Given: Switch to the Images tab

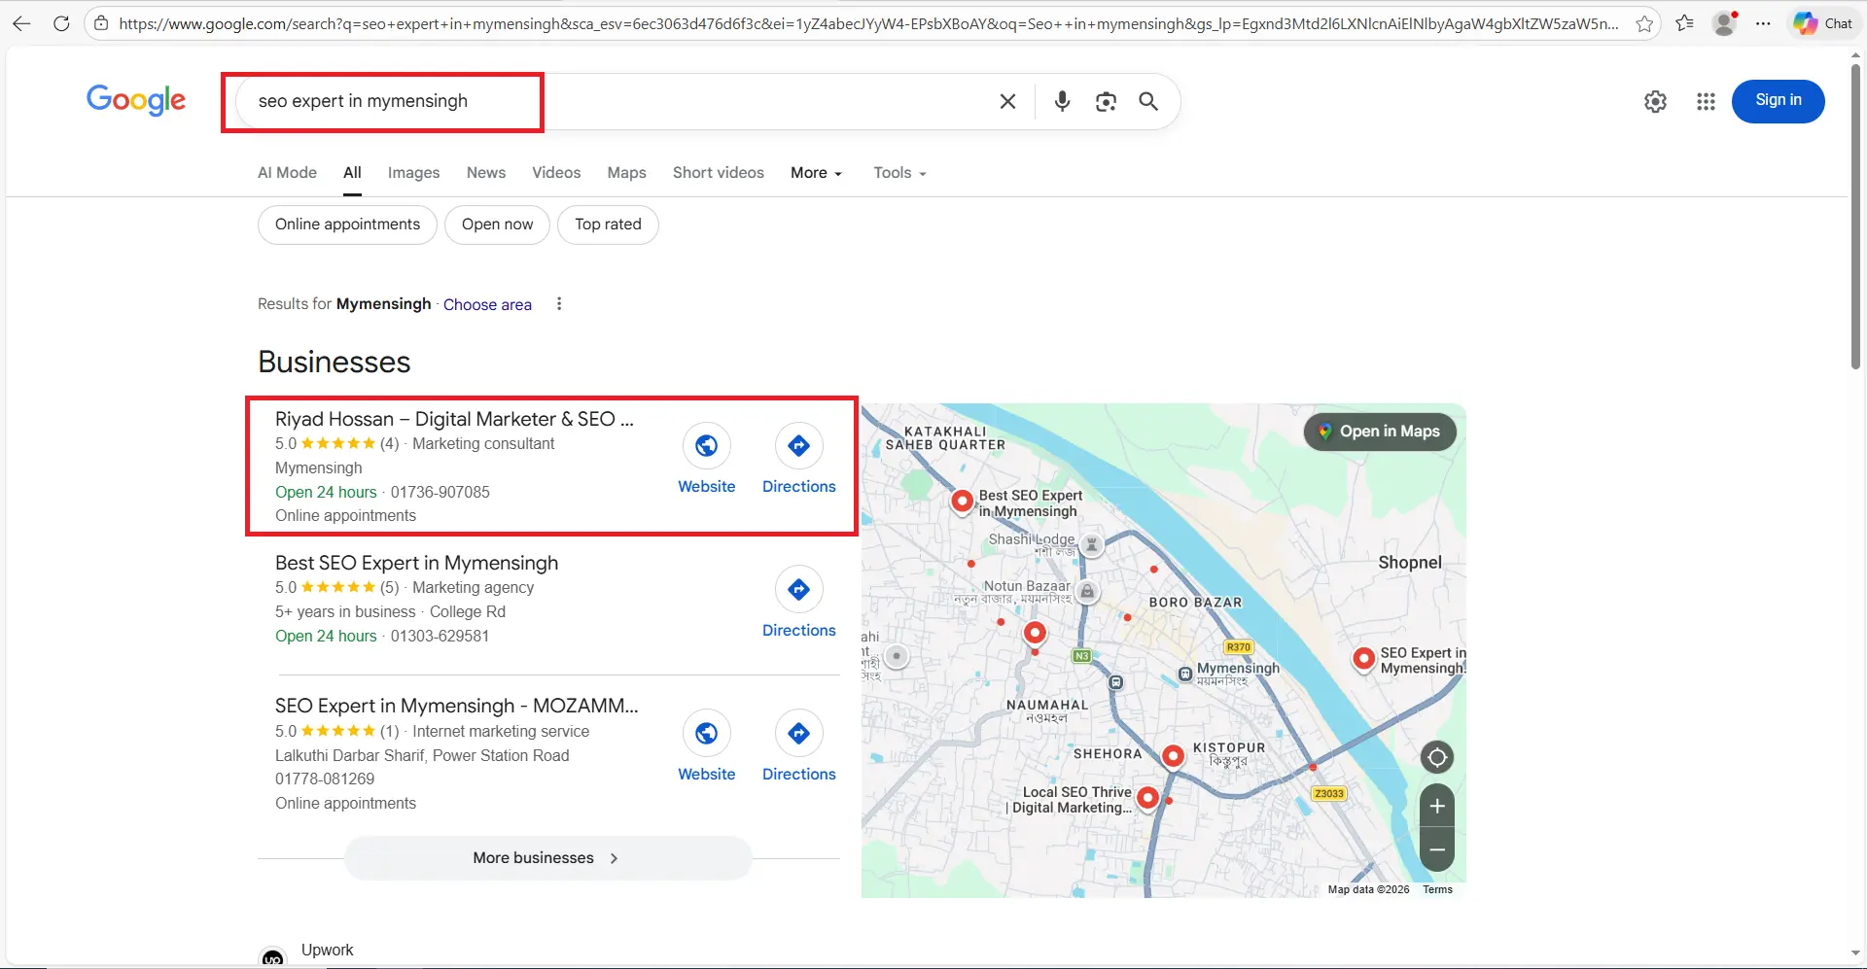Looking at the screenshot, I should (412, 172).
